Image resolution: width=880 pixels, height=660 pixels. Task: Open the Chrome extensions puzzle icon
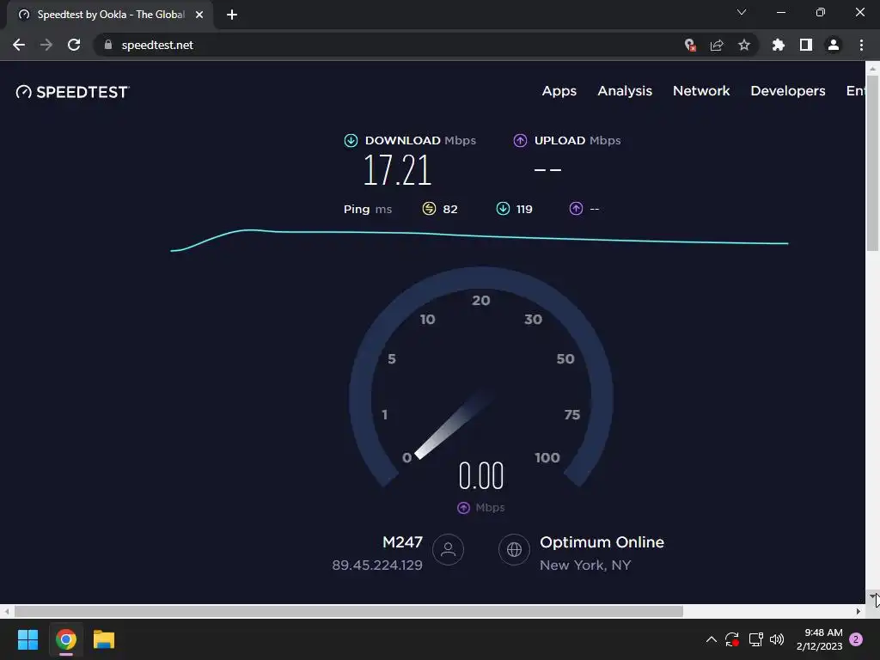(778, 45)
